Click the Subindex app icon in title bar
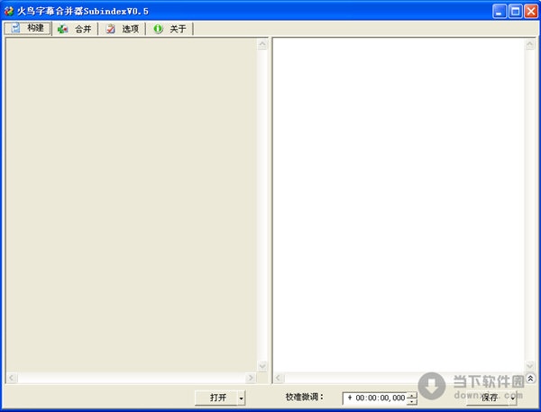Screen dimensions: 541x412 (9, 11)
